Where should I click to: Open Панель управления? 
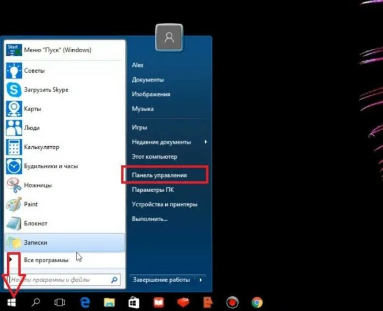(x=159, y=175)
